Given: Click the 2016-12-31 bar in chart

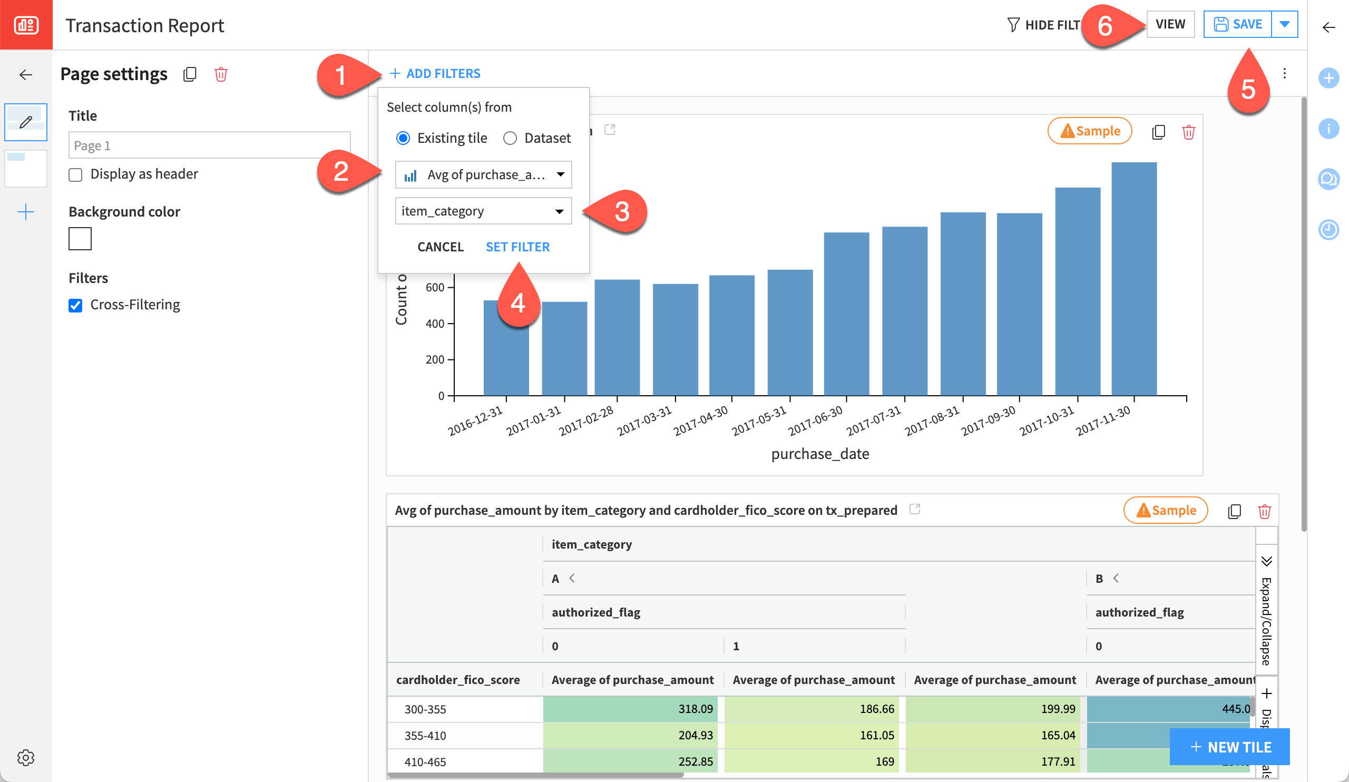Looking at the screenshot, I should click(506, 348).
